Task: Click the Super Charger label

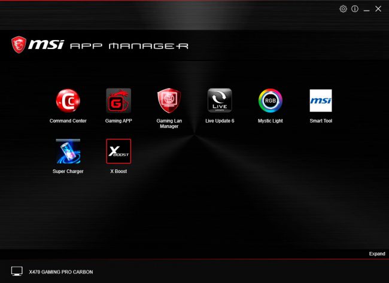Action: tap(68, 171)
